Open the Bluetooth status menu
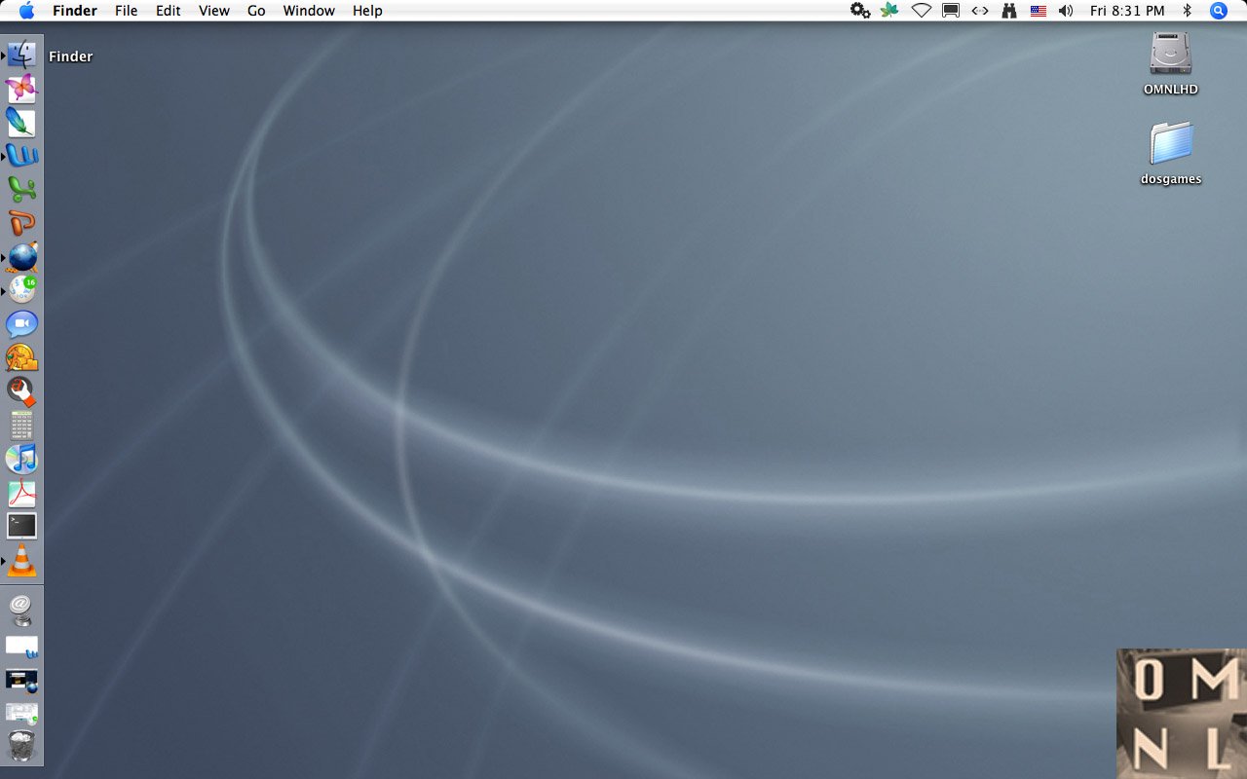Screen dimensions: 1247x779 click(x=1187, y=11)
